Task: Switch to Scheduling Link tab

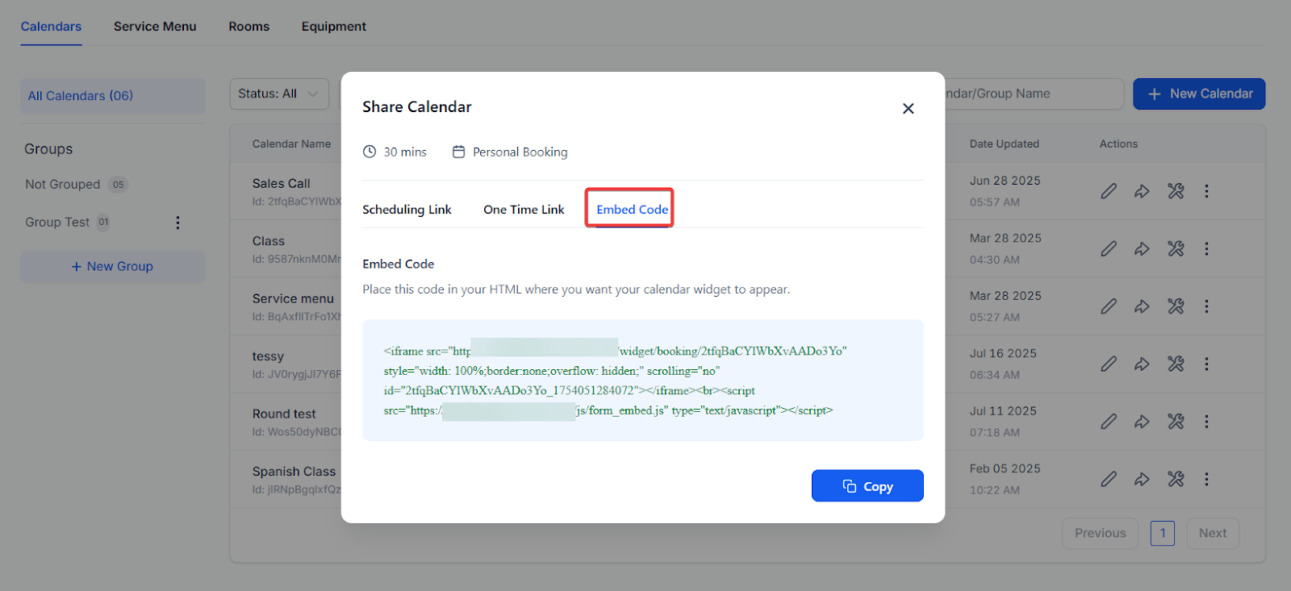Action: click(x=407, y=210)
